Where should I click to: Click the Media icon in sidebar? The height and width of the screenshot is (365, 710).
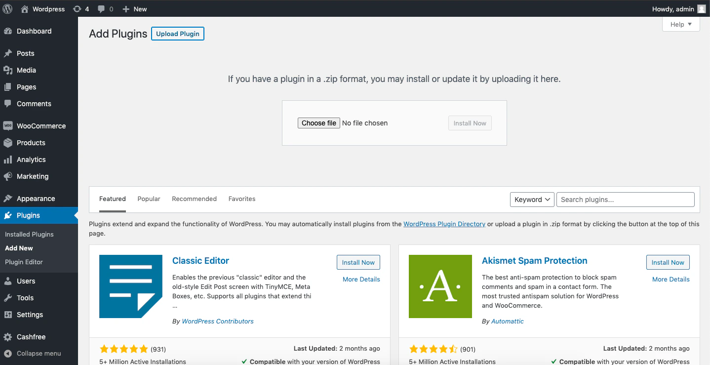click(7, 70)
